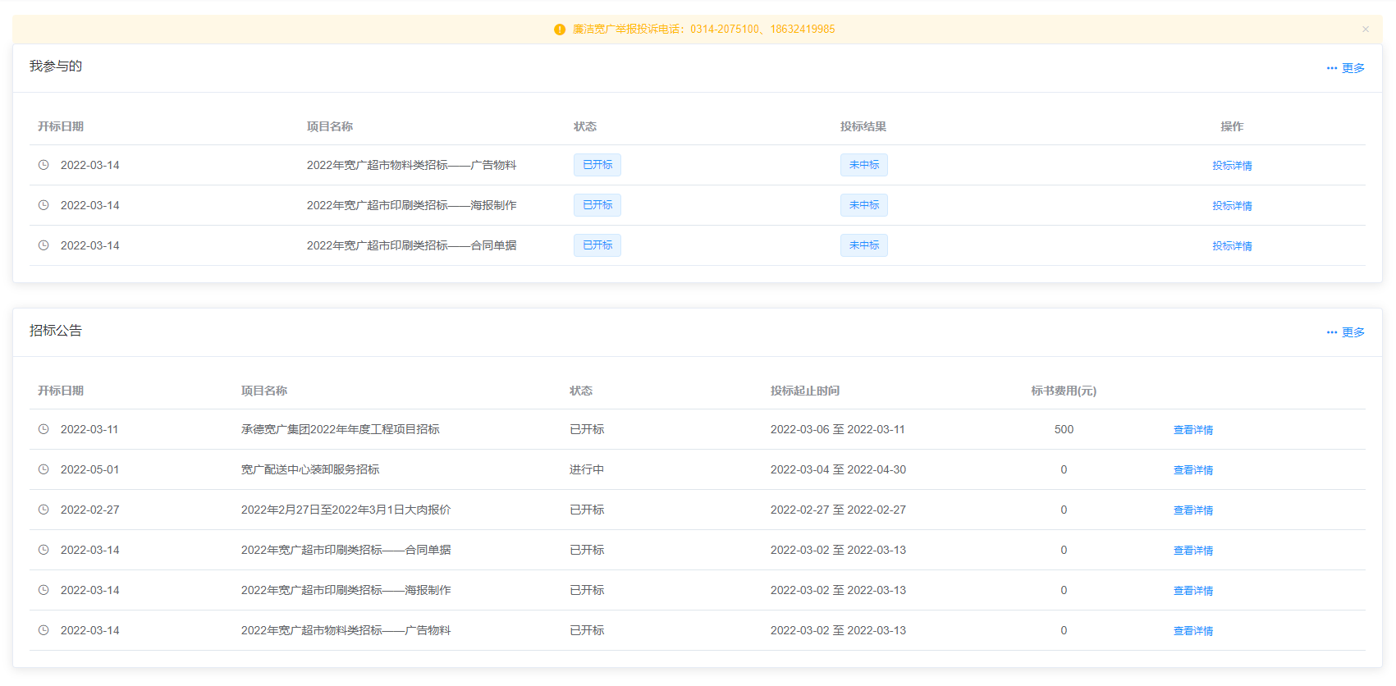Click period 2022-03-04 至 2022-04-30

coord(838,469)
